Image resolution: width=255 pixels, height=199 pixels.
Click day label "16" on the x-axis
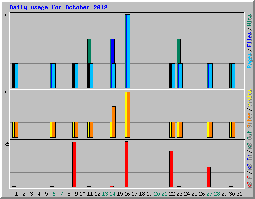(x=127, y=194)
